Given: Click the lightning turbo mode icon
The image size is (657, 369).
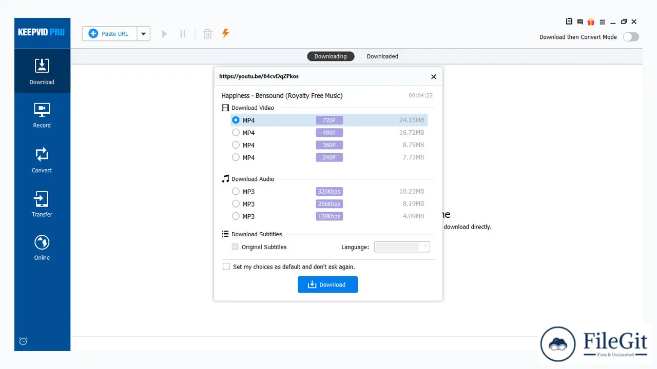Looking at the screenshot, I should tap(225, 33).
